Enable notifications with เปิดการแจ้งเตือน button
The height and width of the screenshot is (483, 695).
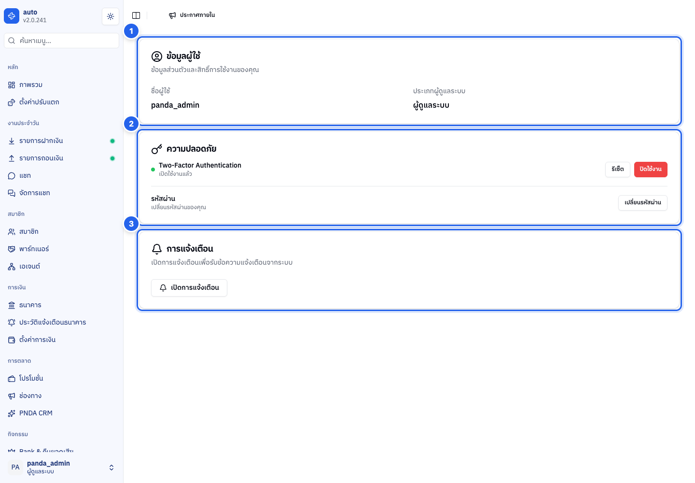(x=189, y=288)
